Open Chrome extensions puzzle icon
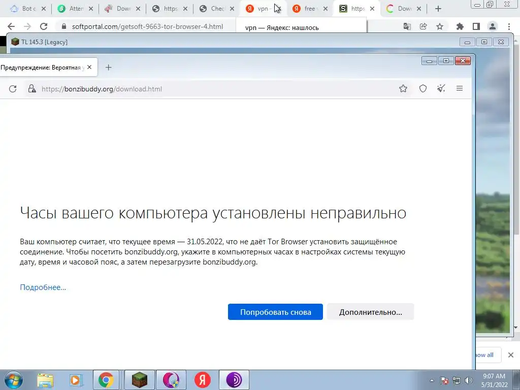Screen dimensions: 520x390 coord(460,26)
